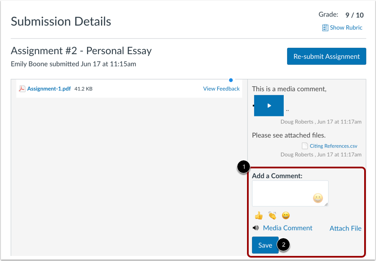
Task: Click the blue unread dot above View Feedback
Action: tap(231, 80)
